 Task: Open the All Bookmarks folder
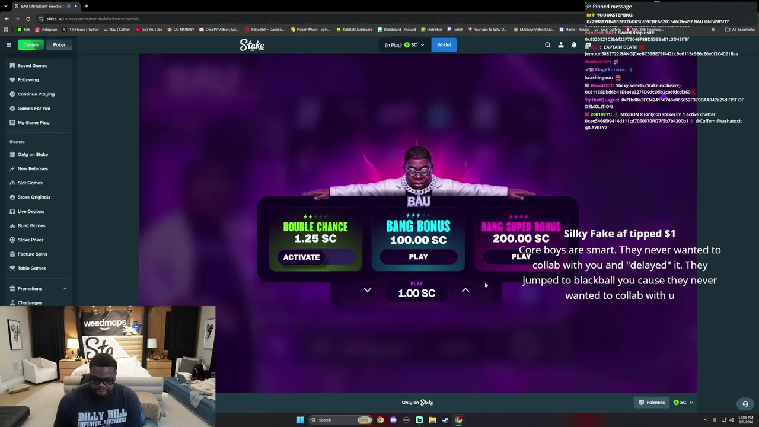739,30
